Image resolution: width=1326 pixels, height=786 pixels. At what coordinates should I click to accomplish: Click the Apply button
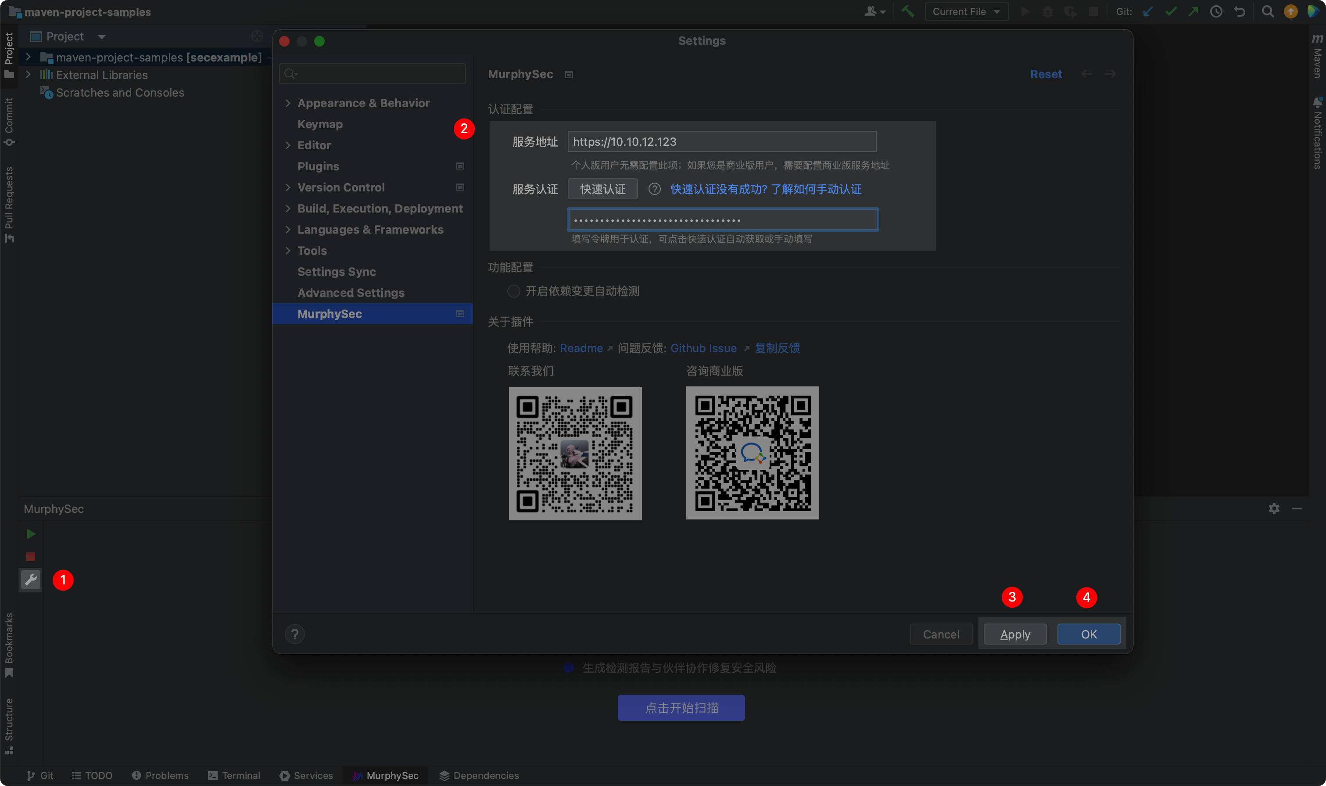coord(1014,634)
